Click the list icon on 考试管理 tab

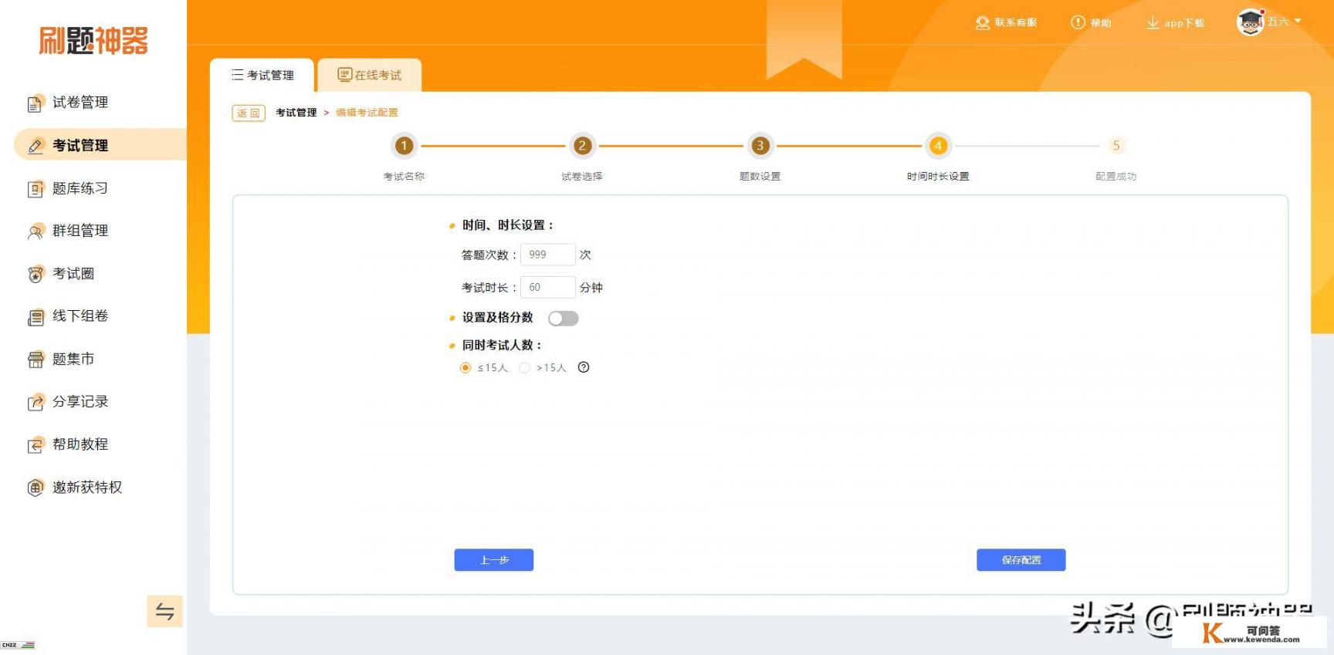(237, 75)
